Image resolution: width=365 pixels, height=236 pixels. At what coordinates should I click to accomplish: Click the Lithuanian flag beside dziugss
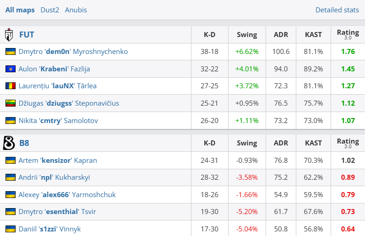tap(10, 103)
